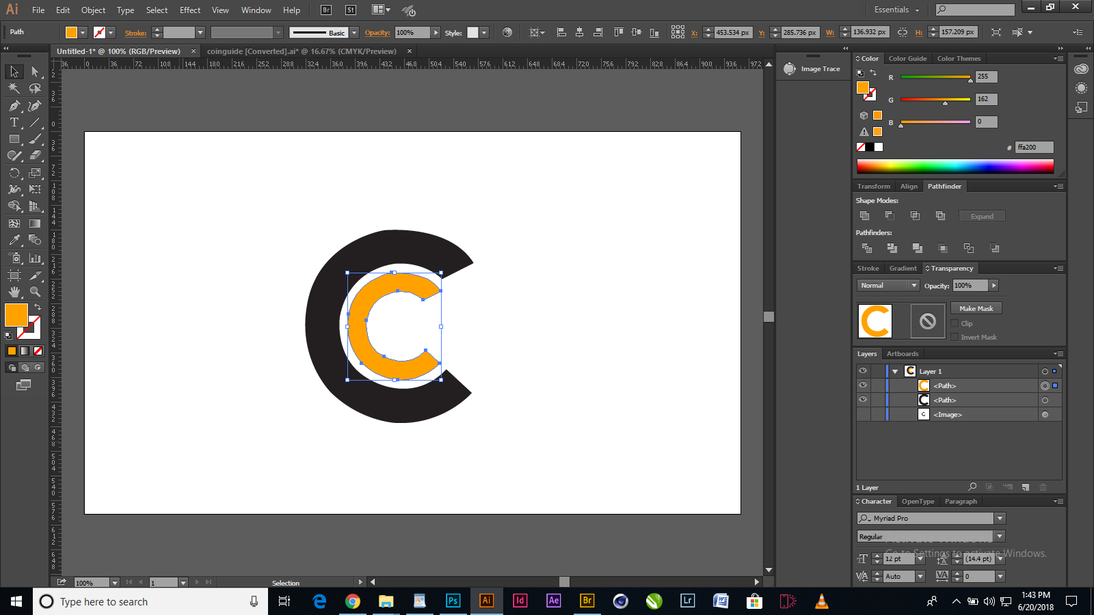This screenshot has height=615, width=1094.
Task: Click the Opacity label link in control bar
Action: tap(377, 33)
